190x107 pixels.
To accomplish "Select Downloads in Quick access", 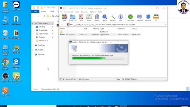I will coord(43,30).
